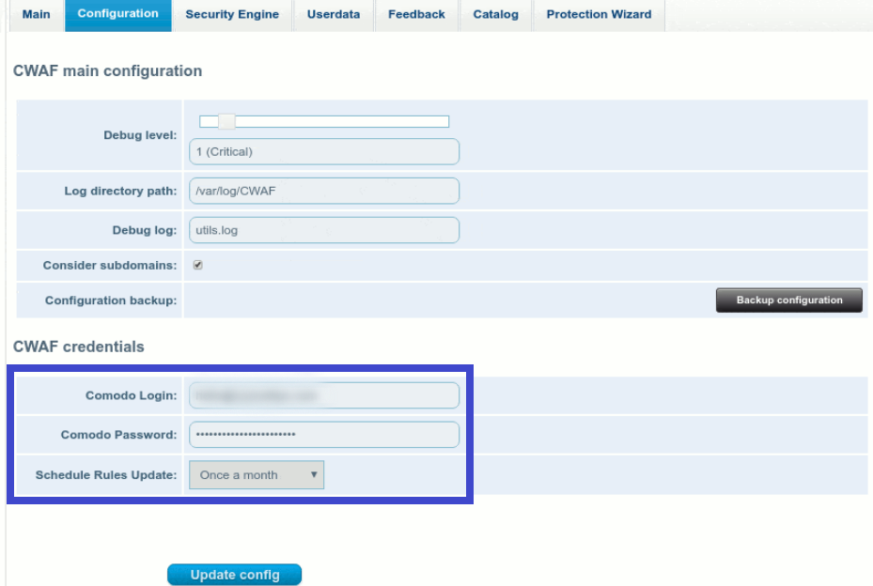This screenshot has height=586, width=873.
Task: Click the Debug log label
Action: click(144, 230)
